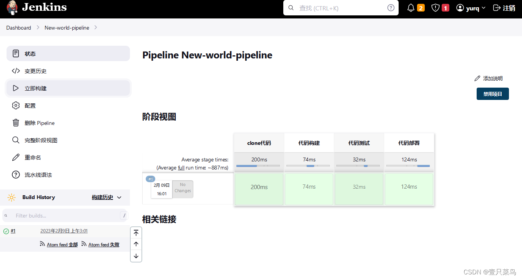Open Atom feed 失败 link
The width and height of the screenshot is (522, 279).
[x=104, y=245]
